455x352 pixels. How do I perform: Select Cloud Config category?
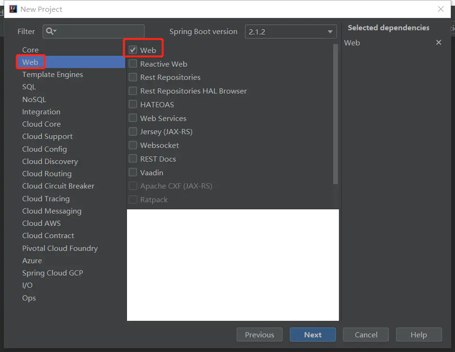[x=44, y=149]
